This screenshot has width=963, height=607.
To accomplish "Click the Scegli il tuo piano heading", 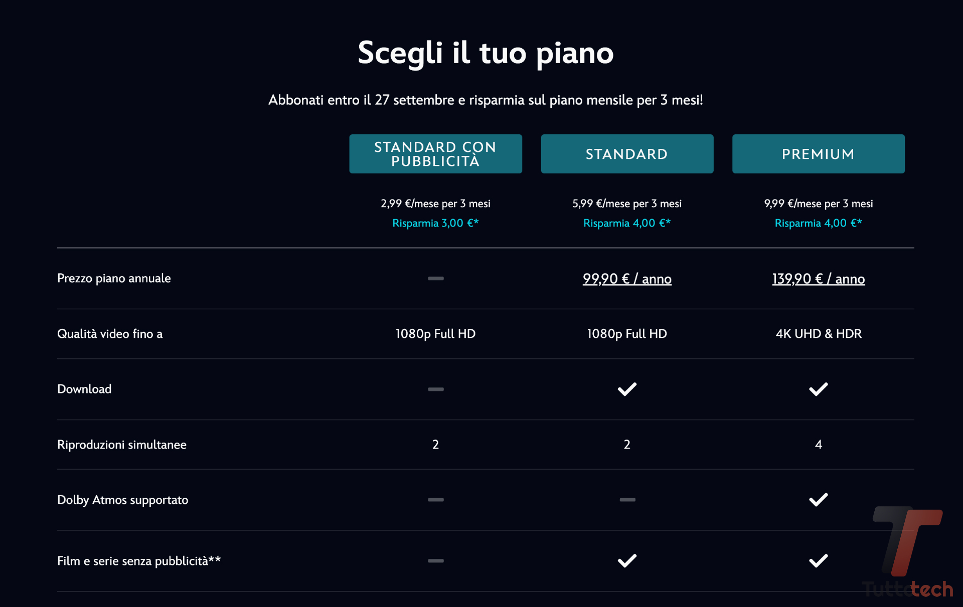I will coord(485,53).
